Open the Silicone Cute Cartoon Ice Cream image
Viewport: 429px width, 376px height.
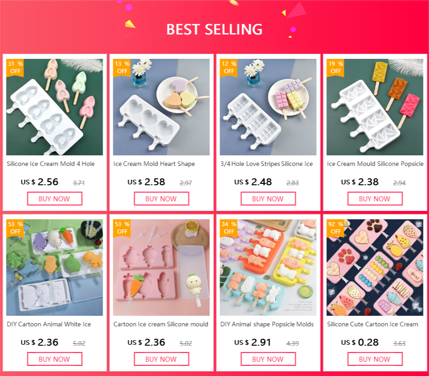click(x=375, y=268)
